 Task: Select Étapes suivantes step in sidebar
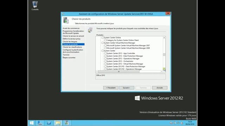69,57
